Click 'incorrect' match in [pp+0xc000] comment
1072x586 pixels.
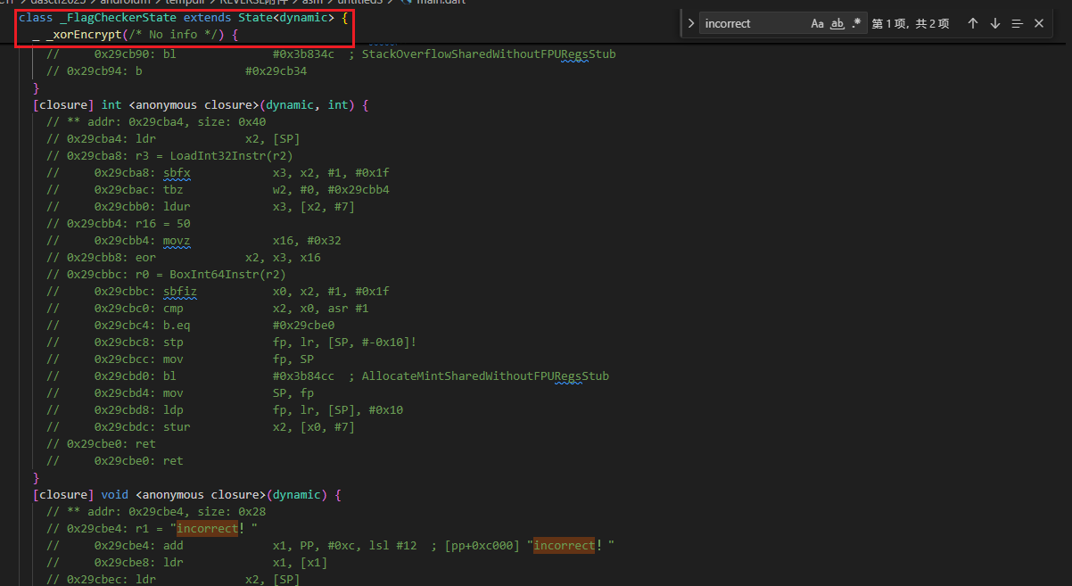coord(564,546)
